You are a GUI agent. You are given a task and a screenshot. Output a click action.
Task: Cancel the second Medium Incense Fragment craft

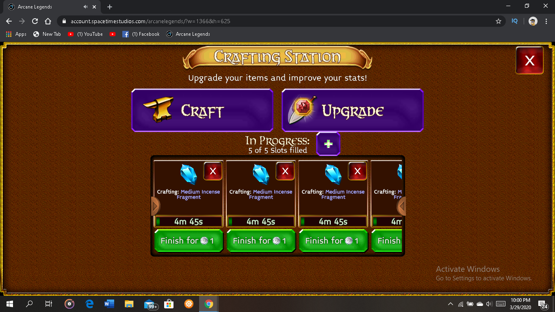click(285, 171)
